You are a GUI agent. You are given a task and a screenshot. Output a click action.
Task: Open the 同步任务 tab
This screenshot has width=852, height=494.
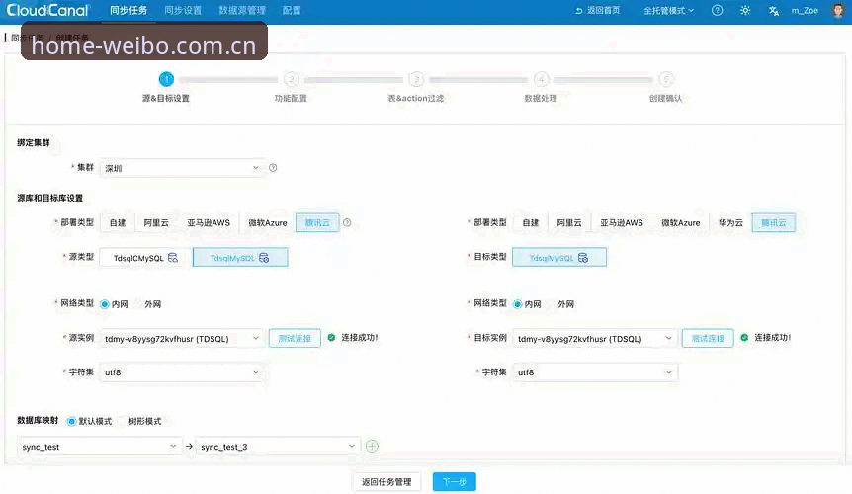pyautogui.click(x=128, y=10)
